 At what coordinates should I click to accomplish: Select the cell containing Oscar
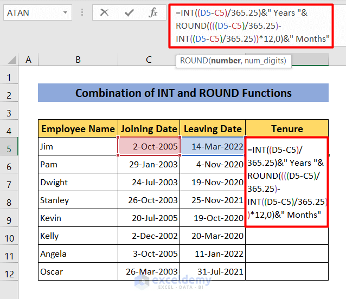coord(78,271)
